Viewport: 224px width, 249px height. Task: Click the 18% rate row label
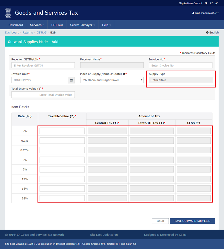25,189
